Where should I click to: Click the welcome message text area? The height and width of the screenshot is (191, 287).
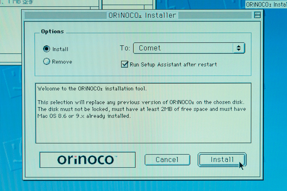(x=143, y=113)
